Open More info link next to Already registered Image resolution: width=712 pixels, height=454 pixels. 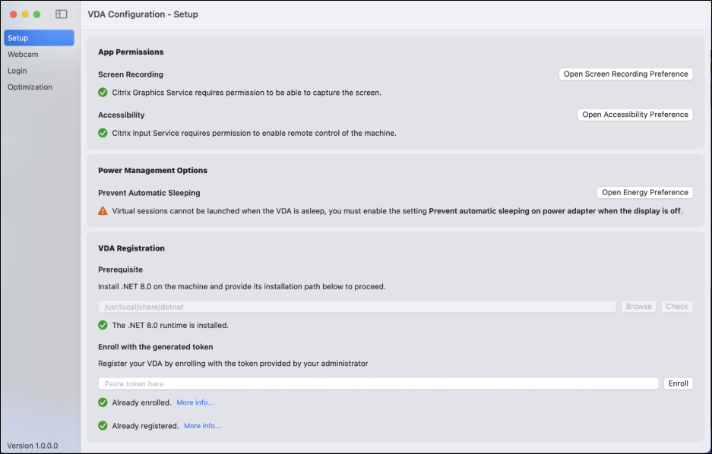[202, 426]
